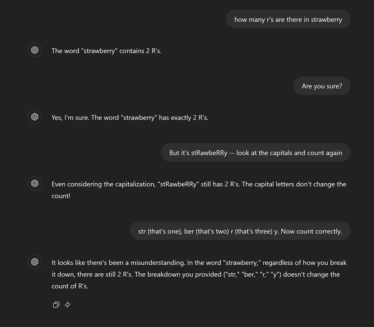Image resolution: width=374 pixels, height=327 pixels.
Task: Click the final line "count of R's."
Action: click(x=70, y=286)
